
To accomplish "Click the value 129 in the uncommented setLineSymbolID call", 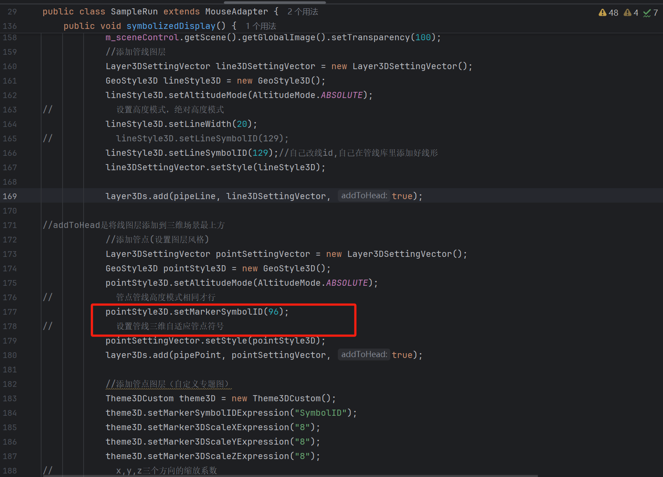I will (260, 153).
